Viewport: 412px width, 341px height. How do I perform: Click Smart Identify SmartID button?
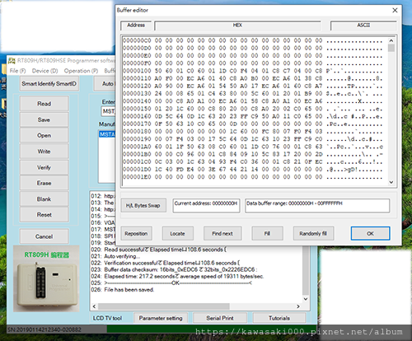[49, 83]
